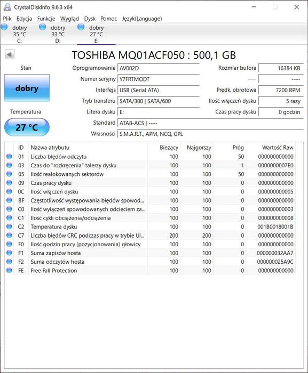
Task: Select drive D: tab at 33 °C
Action: click(58, 34)
